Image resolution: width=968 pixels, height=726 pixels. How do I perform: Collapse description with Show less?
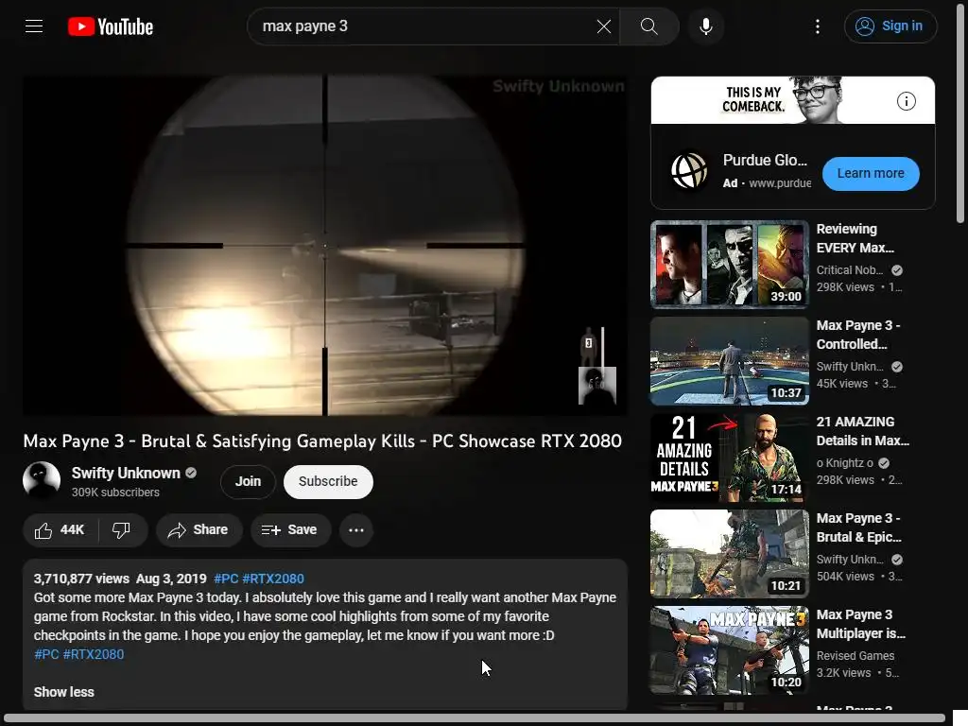63,692
